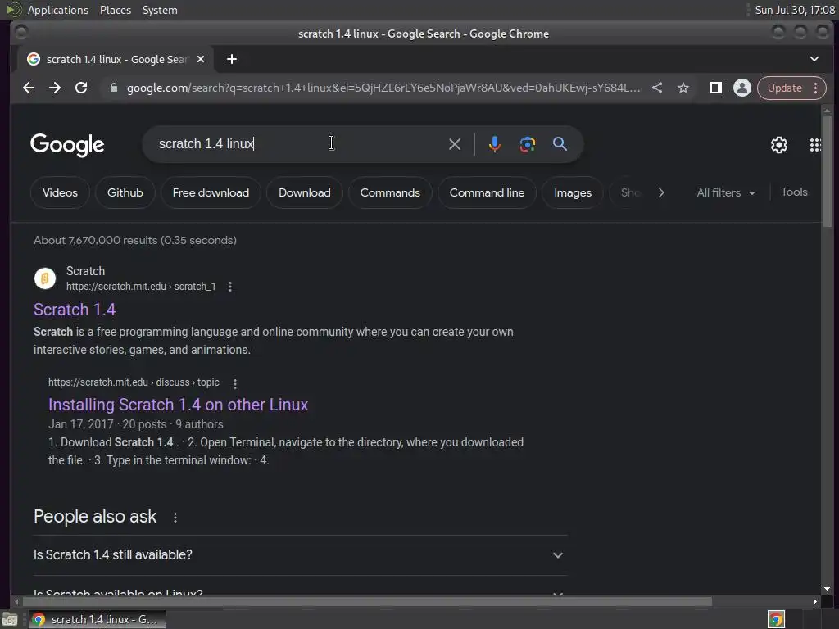Switch to Images results
The height and width of the screenshot is (629, 839).
573,192
